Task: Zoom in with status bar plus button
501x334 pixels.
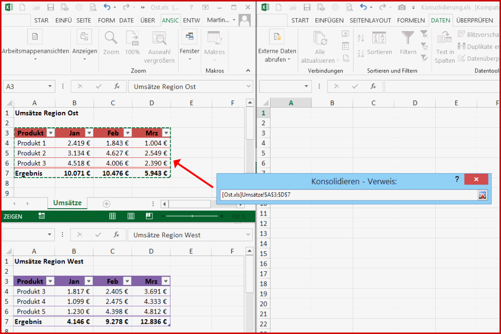Action: 222,216
